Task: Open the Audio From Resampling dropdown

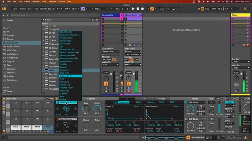Action: 110,51
